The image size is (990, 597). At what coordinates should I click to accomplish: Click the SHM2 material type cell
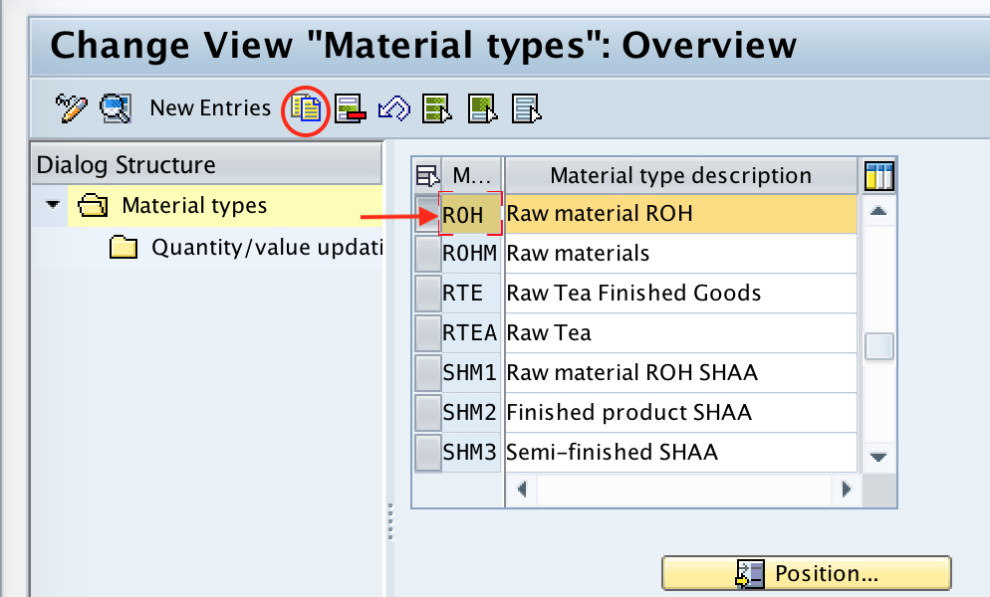point(471,413)
